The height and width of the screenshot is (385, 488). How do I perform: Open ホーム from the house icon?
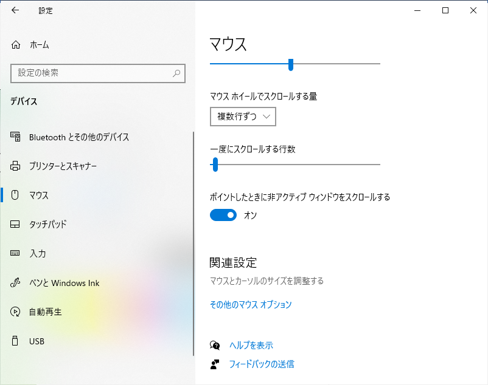click(x=16, y=45)
